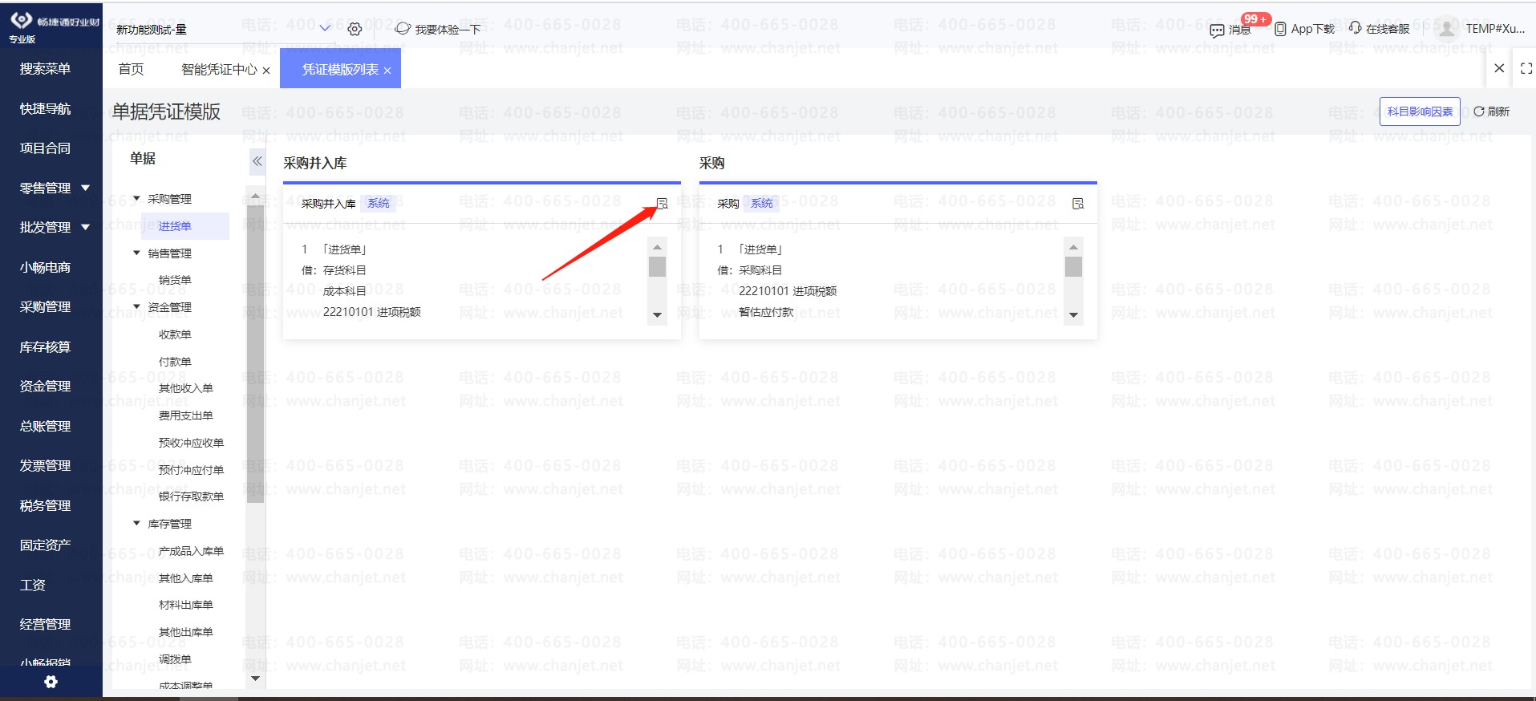Open 快捷导航 in left sidebar

coord(45,109)
